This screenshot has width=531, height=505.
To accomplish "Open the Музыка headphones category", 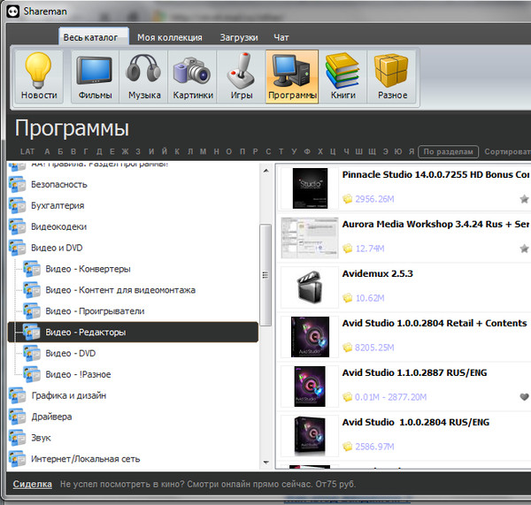I will [x=144, y=76].
